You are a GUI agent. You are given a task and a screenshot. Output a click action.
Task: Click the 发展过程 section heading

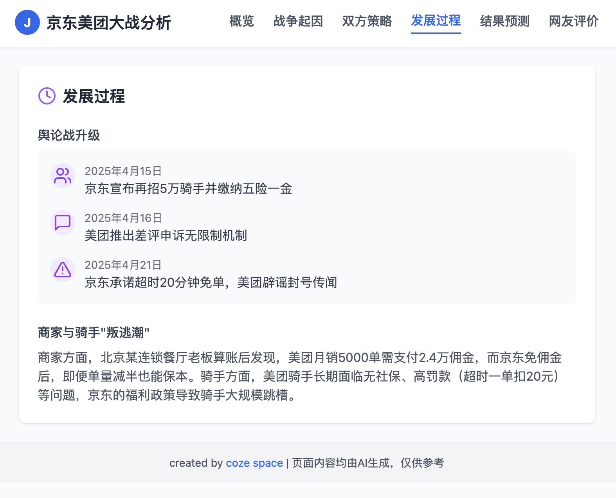pyautogui.click(x=94, y=96)
